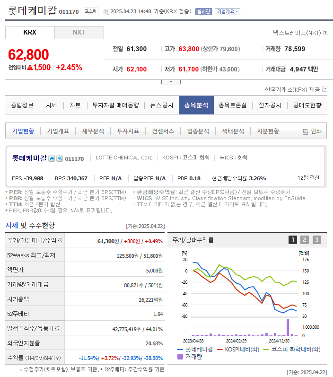Screen dimensions: 333x377
Task: Select the 기업현황 sub-tab
Action: click(x=23, y=131)
